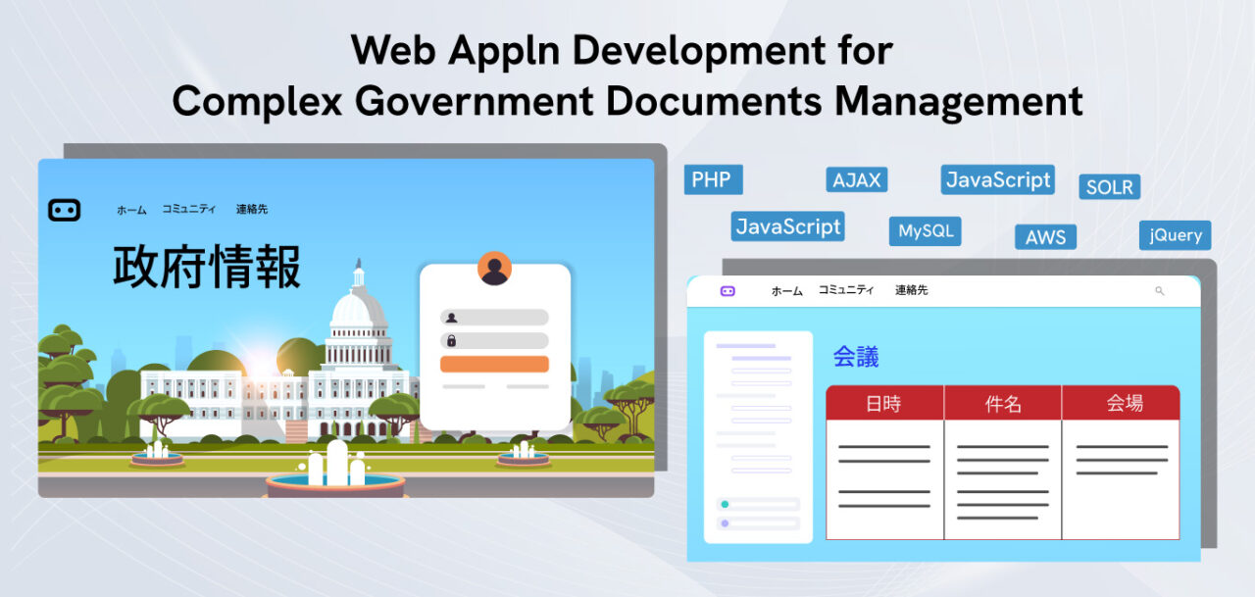
Task: Click the padlock icon in the password field
Action: [451, 341]
